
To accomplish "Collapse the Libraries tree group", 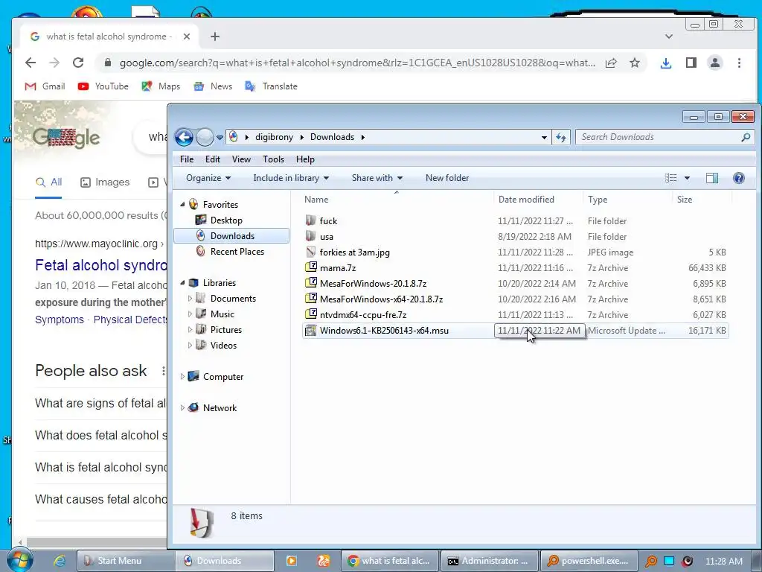I will pyautogui.click(x=183, y=282).
